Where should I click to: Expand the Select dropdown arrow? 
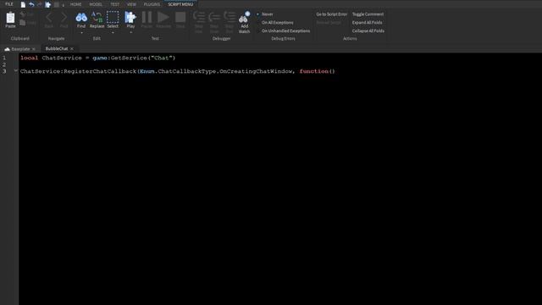(113, 33)
